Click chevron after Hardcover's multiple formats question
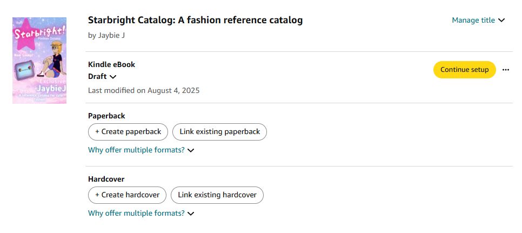The image size is (522, 233). click(191, 214)
